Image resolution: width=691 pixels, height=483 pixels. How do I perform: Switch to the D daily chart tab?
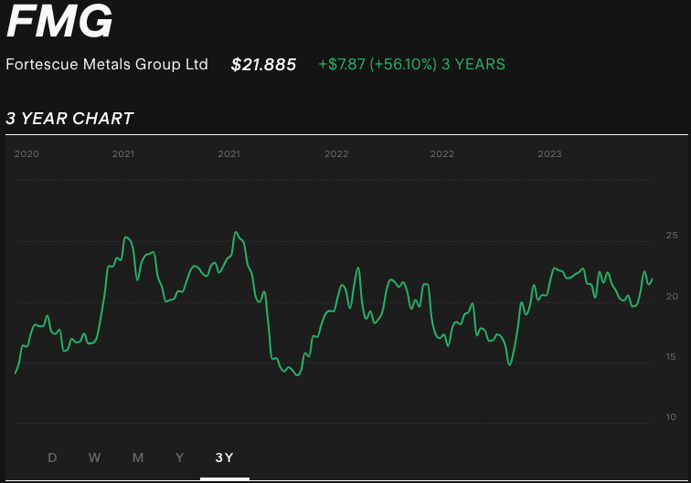[x=52, y=457]
